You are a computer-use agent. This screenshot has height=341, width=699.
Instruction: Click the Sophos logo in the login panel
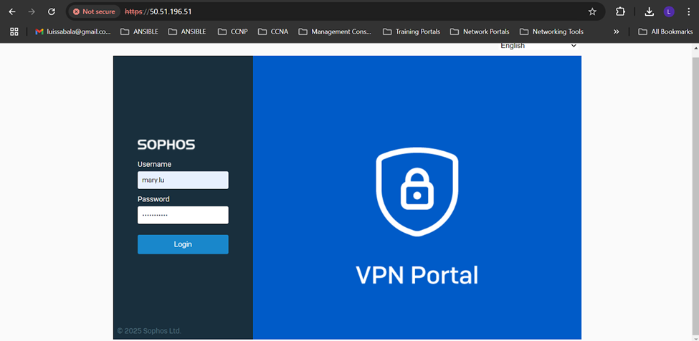tap(166, 145)
